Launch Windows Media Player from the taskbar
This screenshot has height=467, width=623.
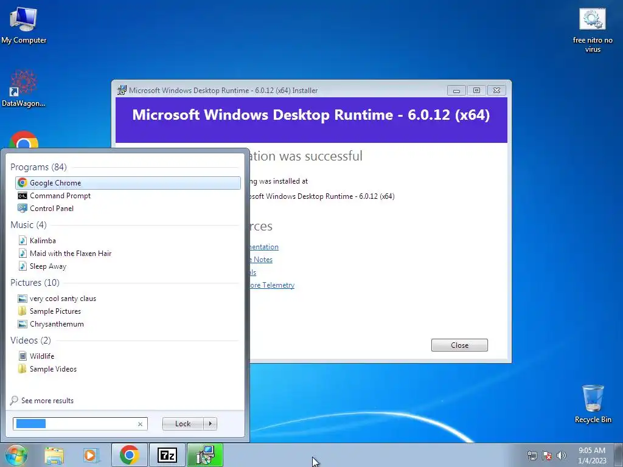click(91, 455)
